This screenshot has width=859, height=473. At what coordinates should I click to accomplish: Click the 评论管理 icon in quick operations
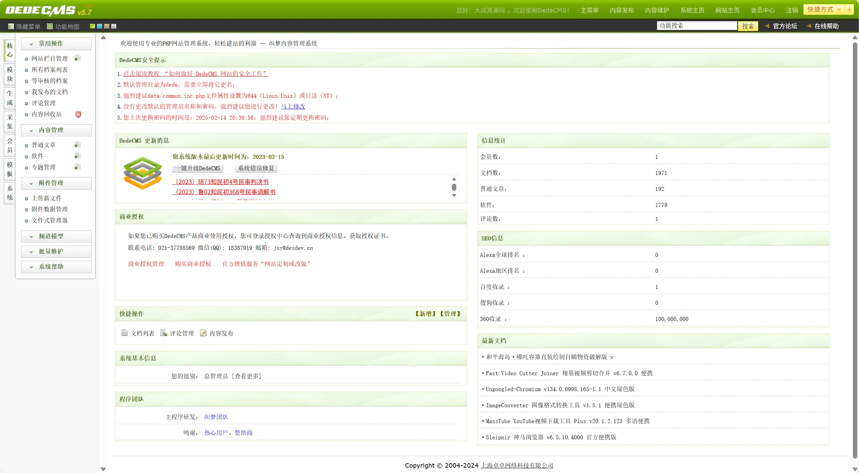(164, 333)
